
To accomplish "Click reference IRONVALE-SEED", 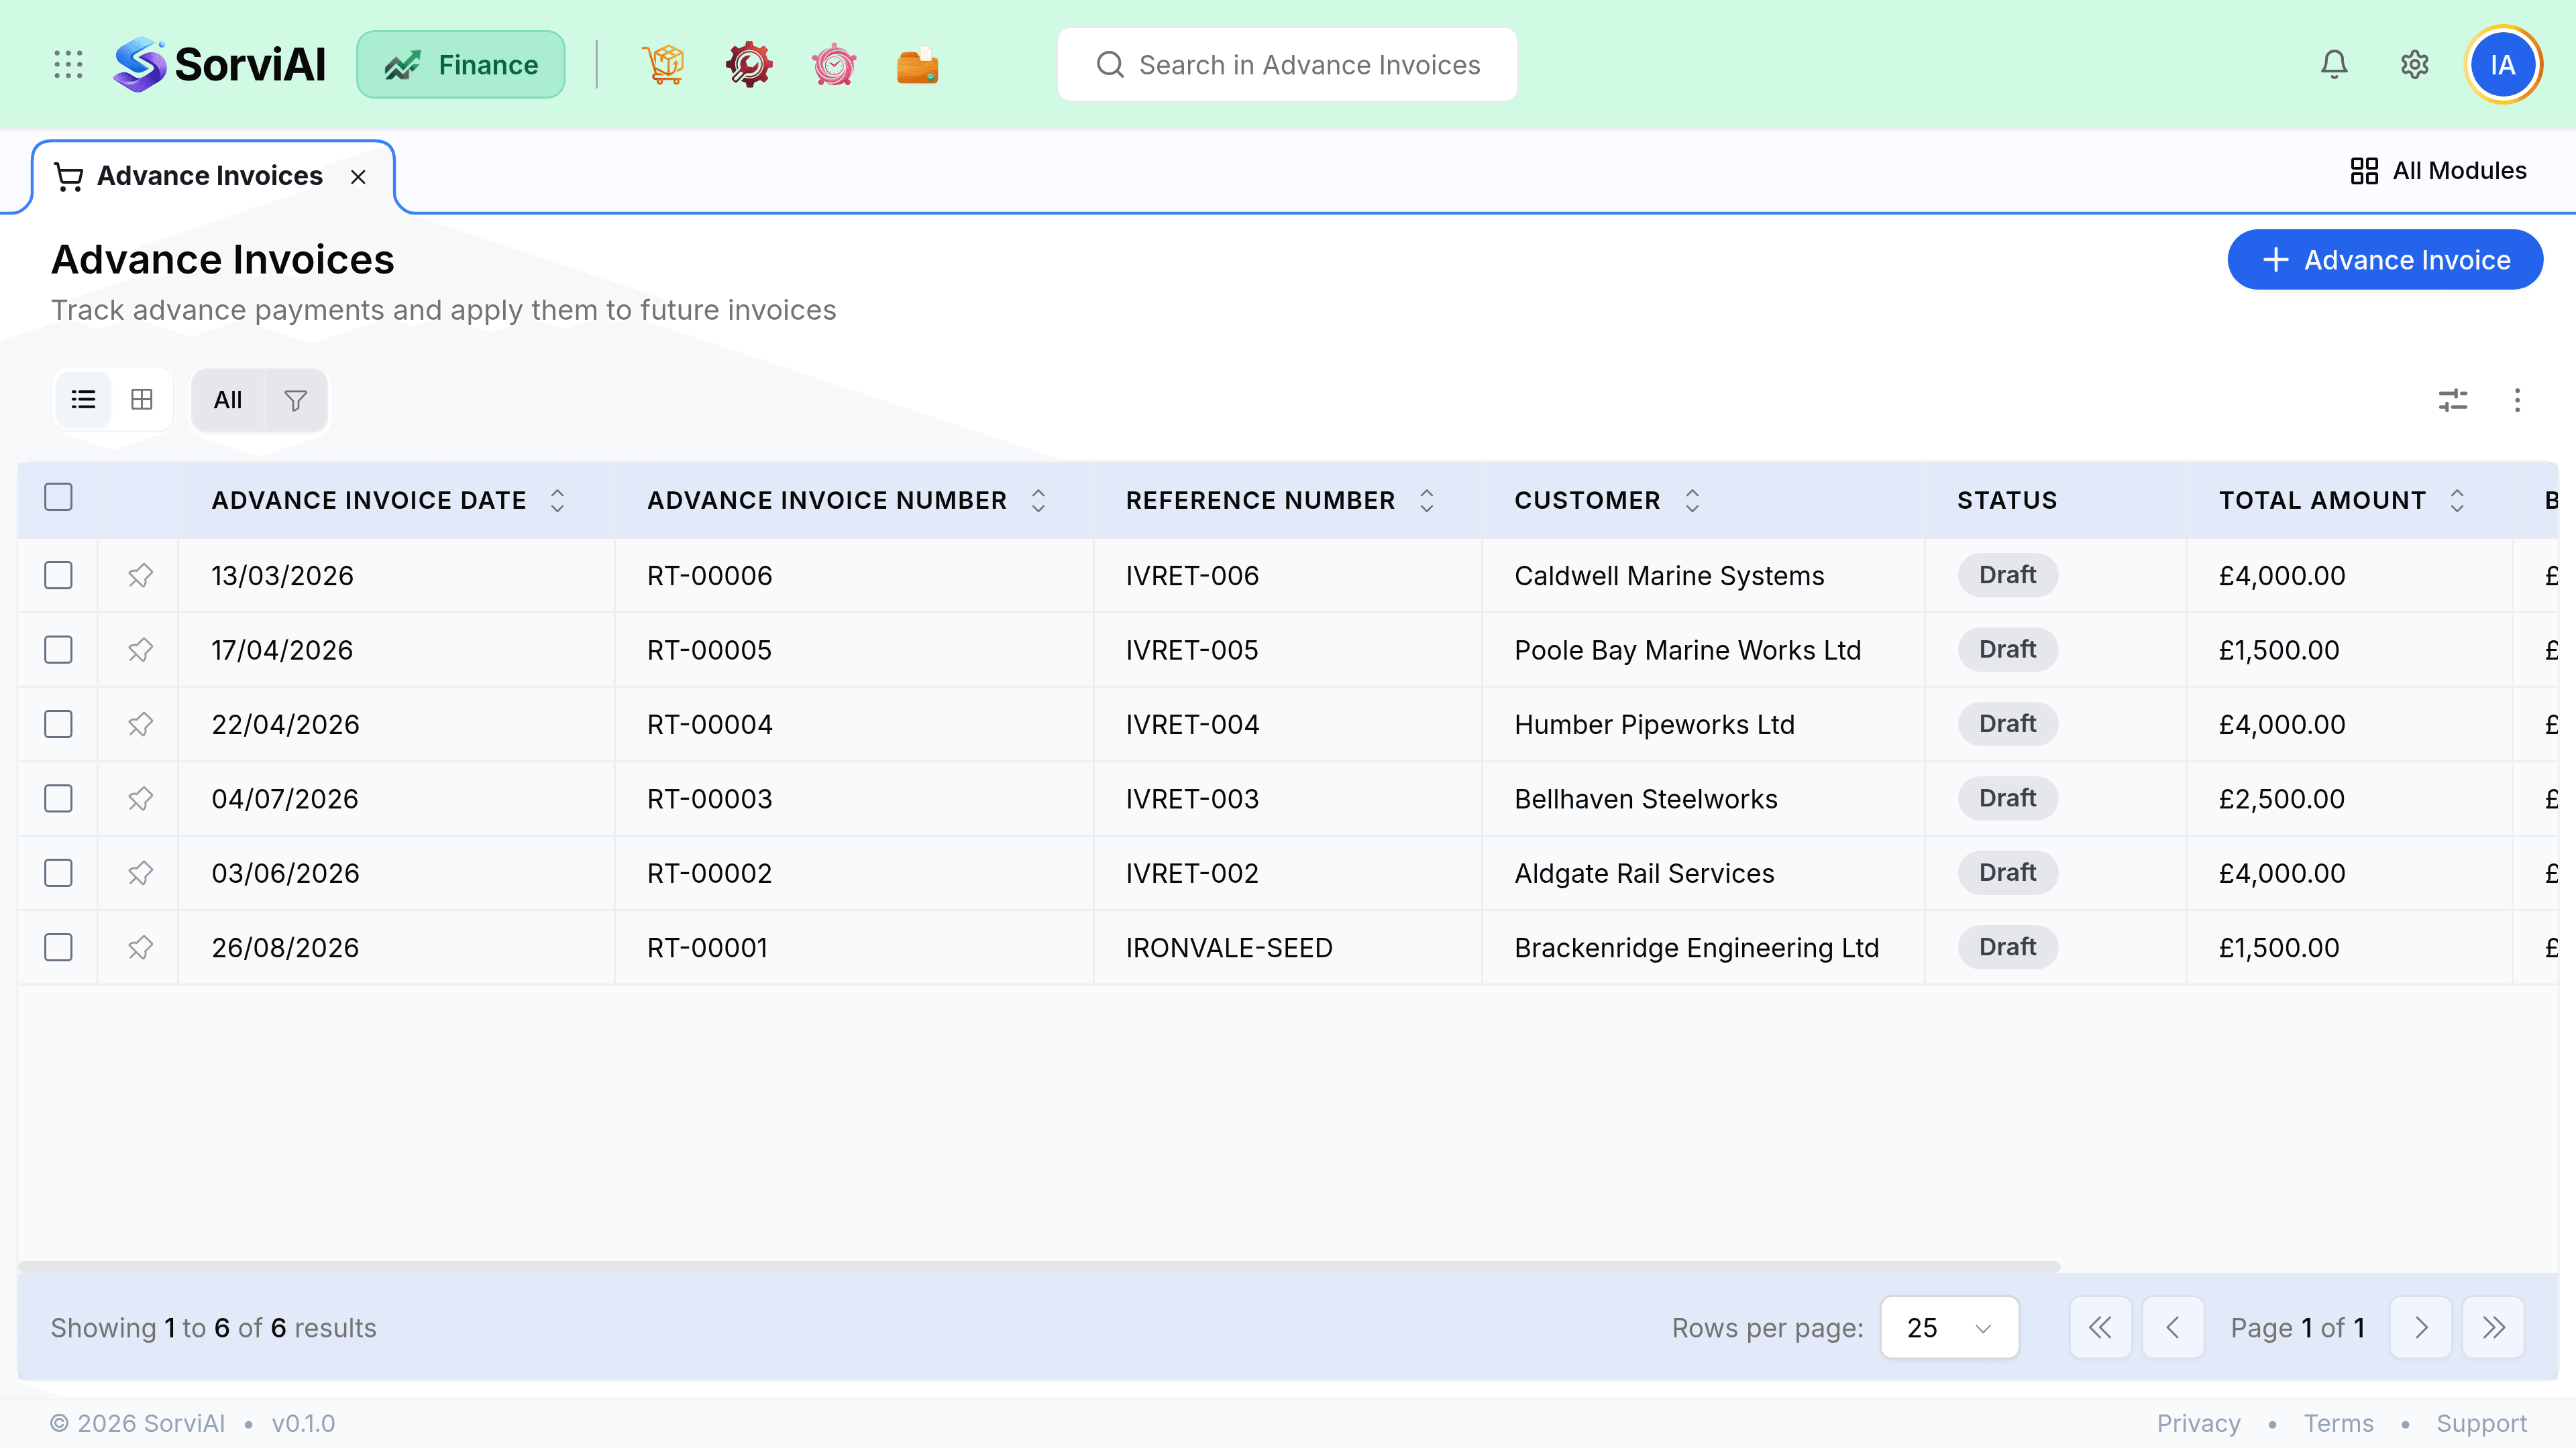I will pos(1229,947).
